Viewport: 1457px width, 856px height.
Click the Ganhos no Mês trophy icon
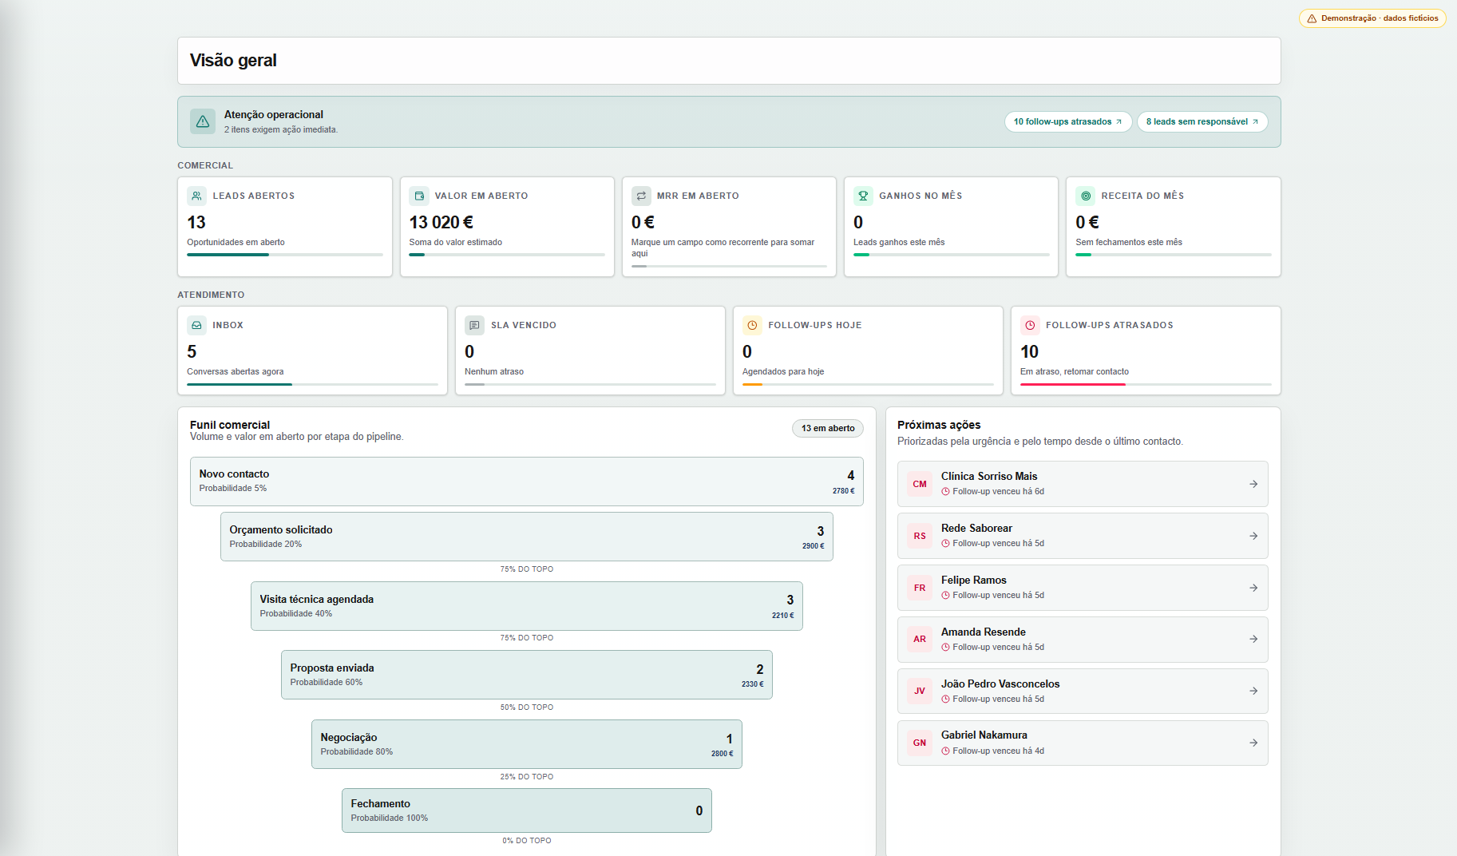coord(863,196)
